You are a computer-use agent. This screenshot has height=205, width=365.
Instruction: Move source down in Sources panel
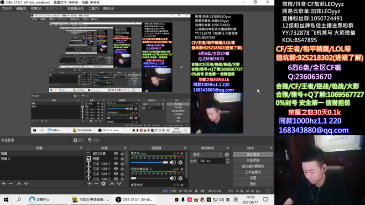(x=119, y=184)
